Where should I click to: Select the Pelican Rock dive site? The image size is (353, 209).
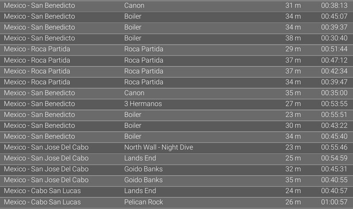143,202
